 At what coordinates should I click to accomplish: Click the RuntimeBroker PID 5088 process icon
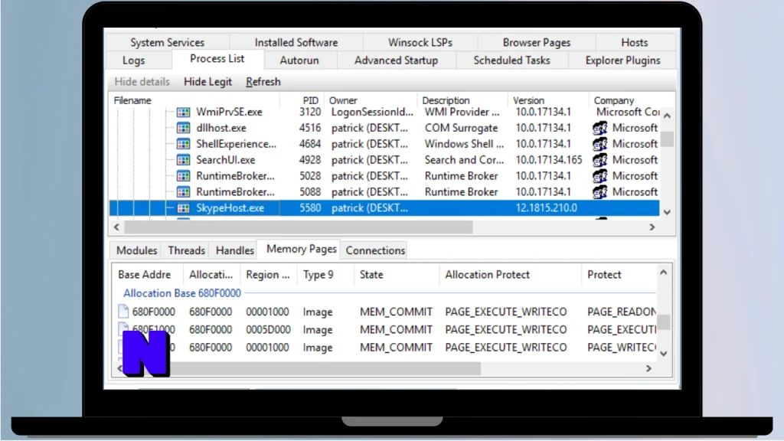184,192
